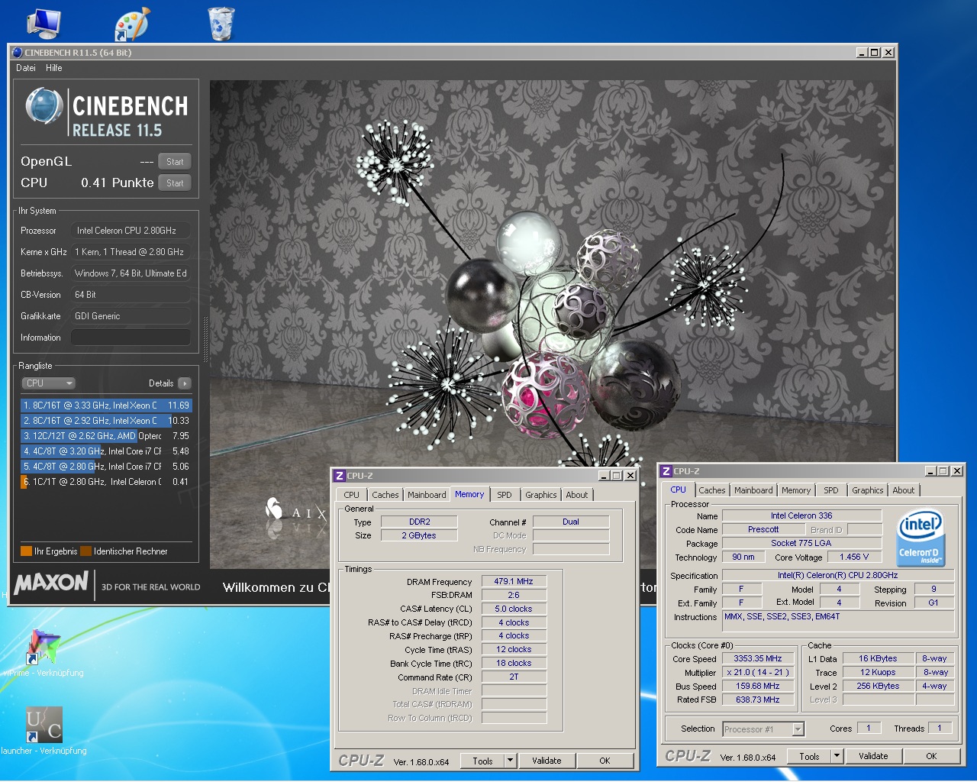This screenshot has height=782, width=977.
Task: Select SPD tab in Memory window
Action: (505, 495)
